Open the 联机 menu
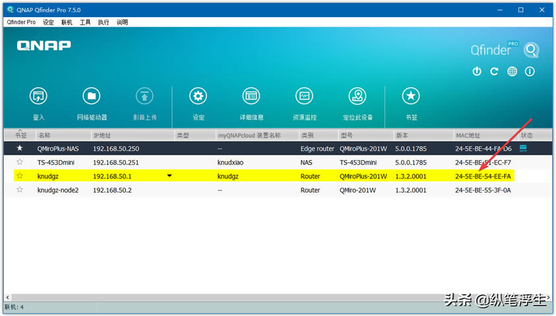556x316 pixels. tap(67, 22)
